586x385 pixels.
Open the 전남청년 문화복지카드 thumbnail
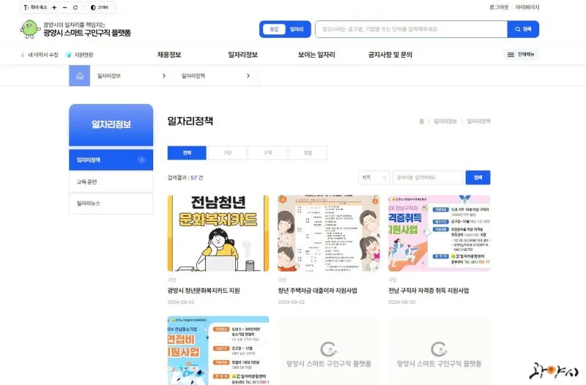point(218,233)
